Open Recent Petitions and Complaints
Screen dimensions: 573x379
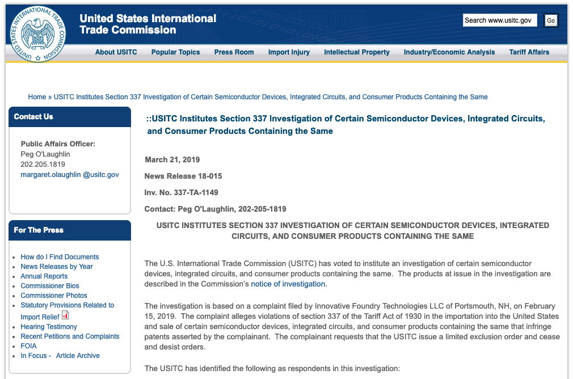point(70,336)
